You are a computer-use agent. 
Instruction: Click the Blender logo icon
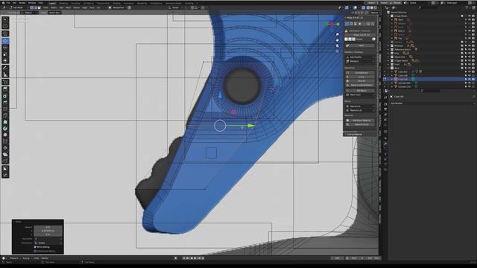pyautogui.click(x=3, y=3)
